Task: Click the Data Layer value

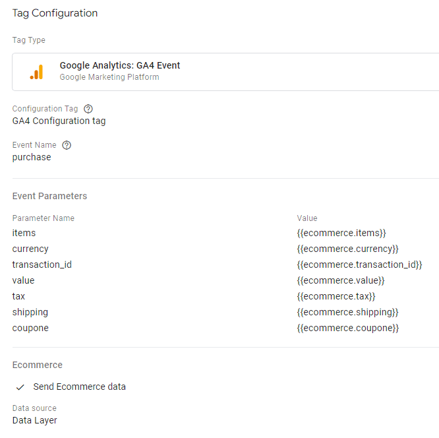Action: point(35,420)
